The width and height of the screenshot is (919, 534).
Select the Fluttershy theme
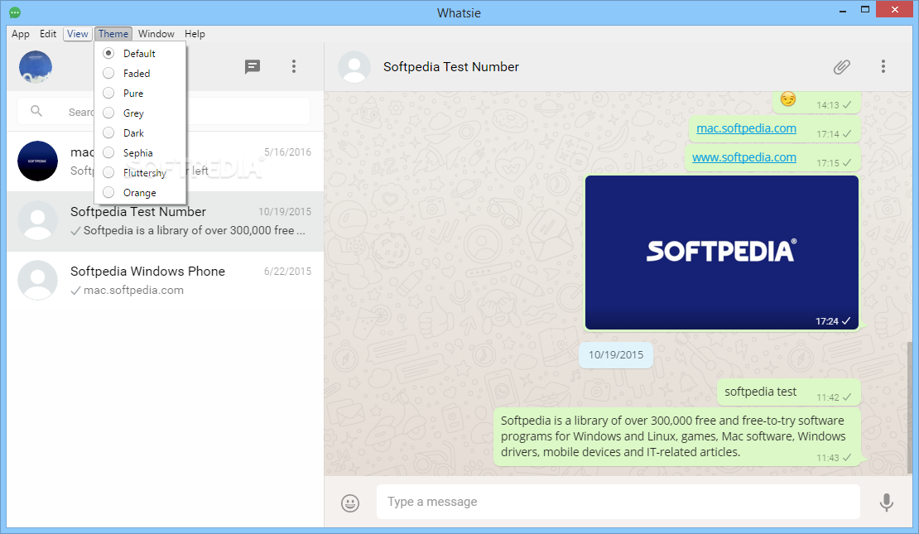tap(140, 173)
